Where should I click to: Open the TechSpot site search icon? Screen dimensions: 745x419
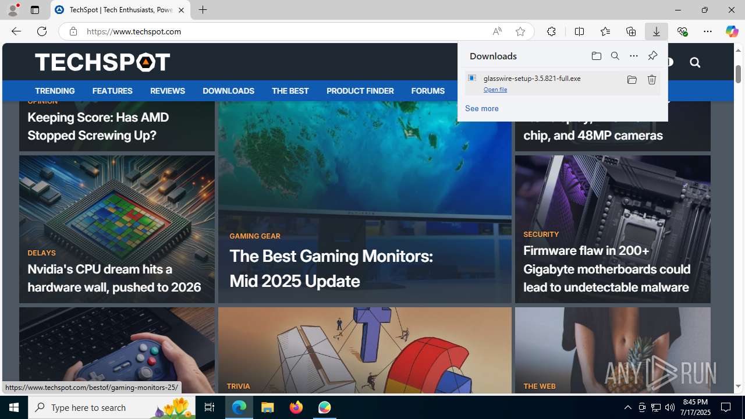tap(694, 62)
